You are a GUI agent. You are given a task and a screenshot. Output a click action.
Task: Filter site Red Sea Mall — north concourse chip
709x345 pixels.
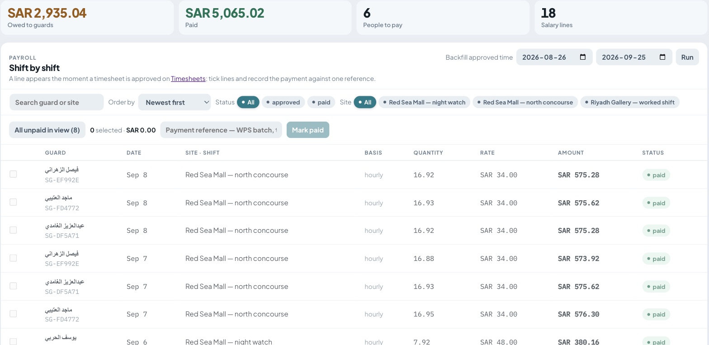coord(525,102)
